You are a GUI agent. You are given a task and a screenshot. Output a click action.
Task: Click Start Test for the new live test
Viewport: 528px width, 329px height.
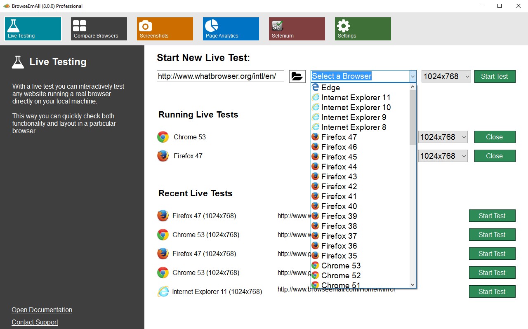coord(495,76)
